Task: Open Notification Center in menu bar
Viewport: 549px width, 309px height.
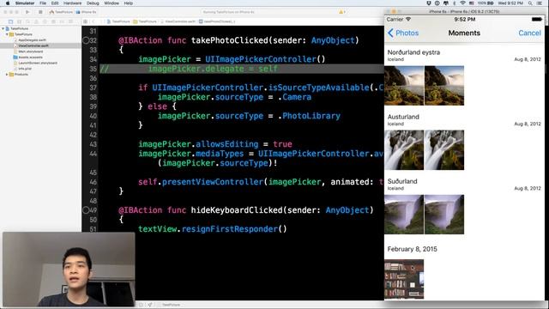Action: pos(540,3)
